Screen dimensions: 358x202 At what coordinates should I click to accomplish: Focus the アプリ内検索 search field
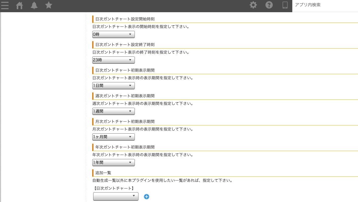pyautogui.click(x=325, y=5)
